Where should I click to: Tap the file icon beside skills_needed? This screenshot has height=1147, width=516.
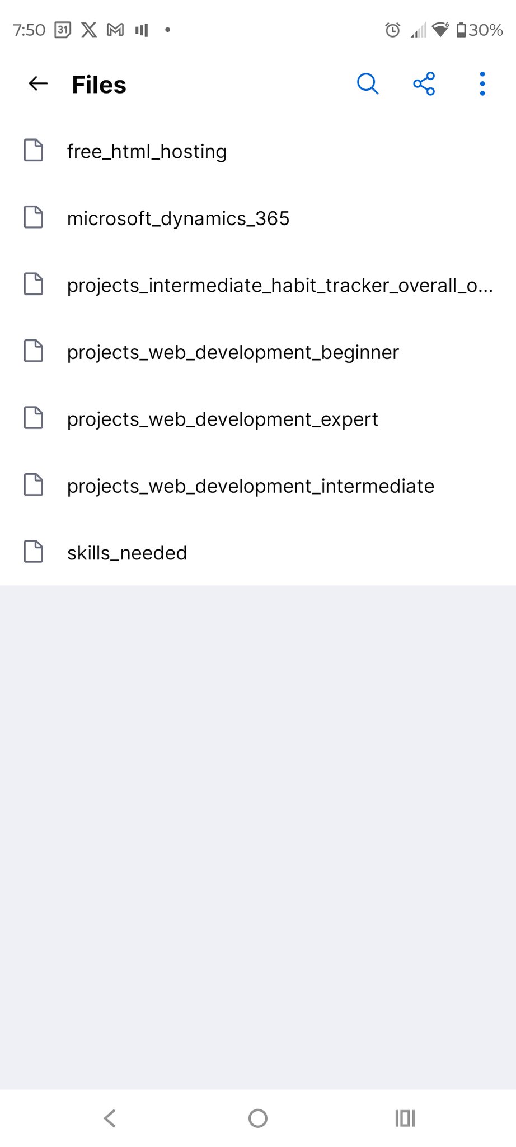point(34,552)
